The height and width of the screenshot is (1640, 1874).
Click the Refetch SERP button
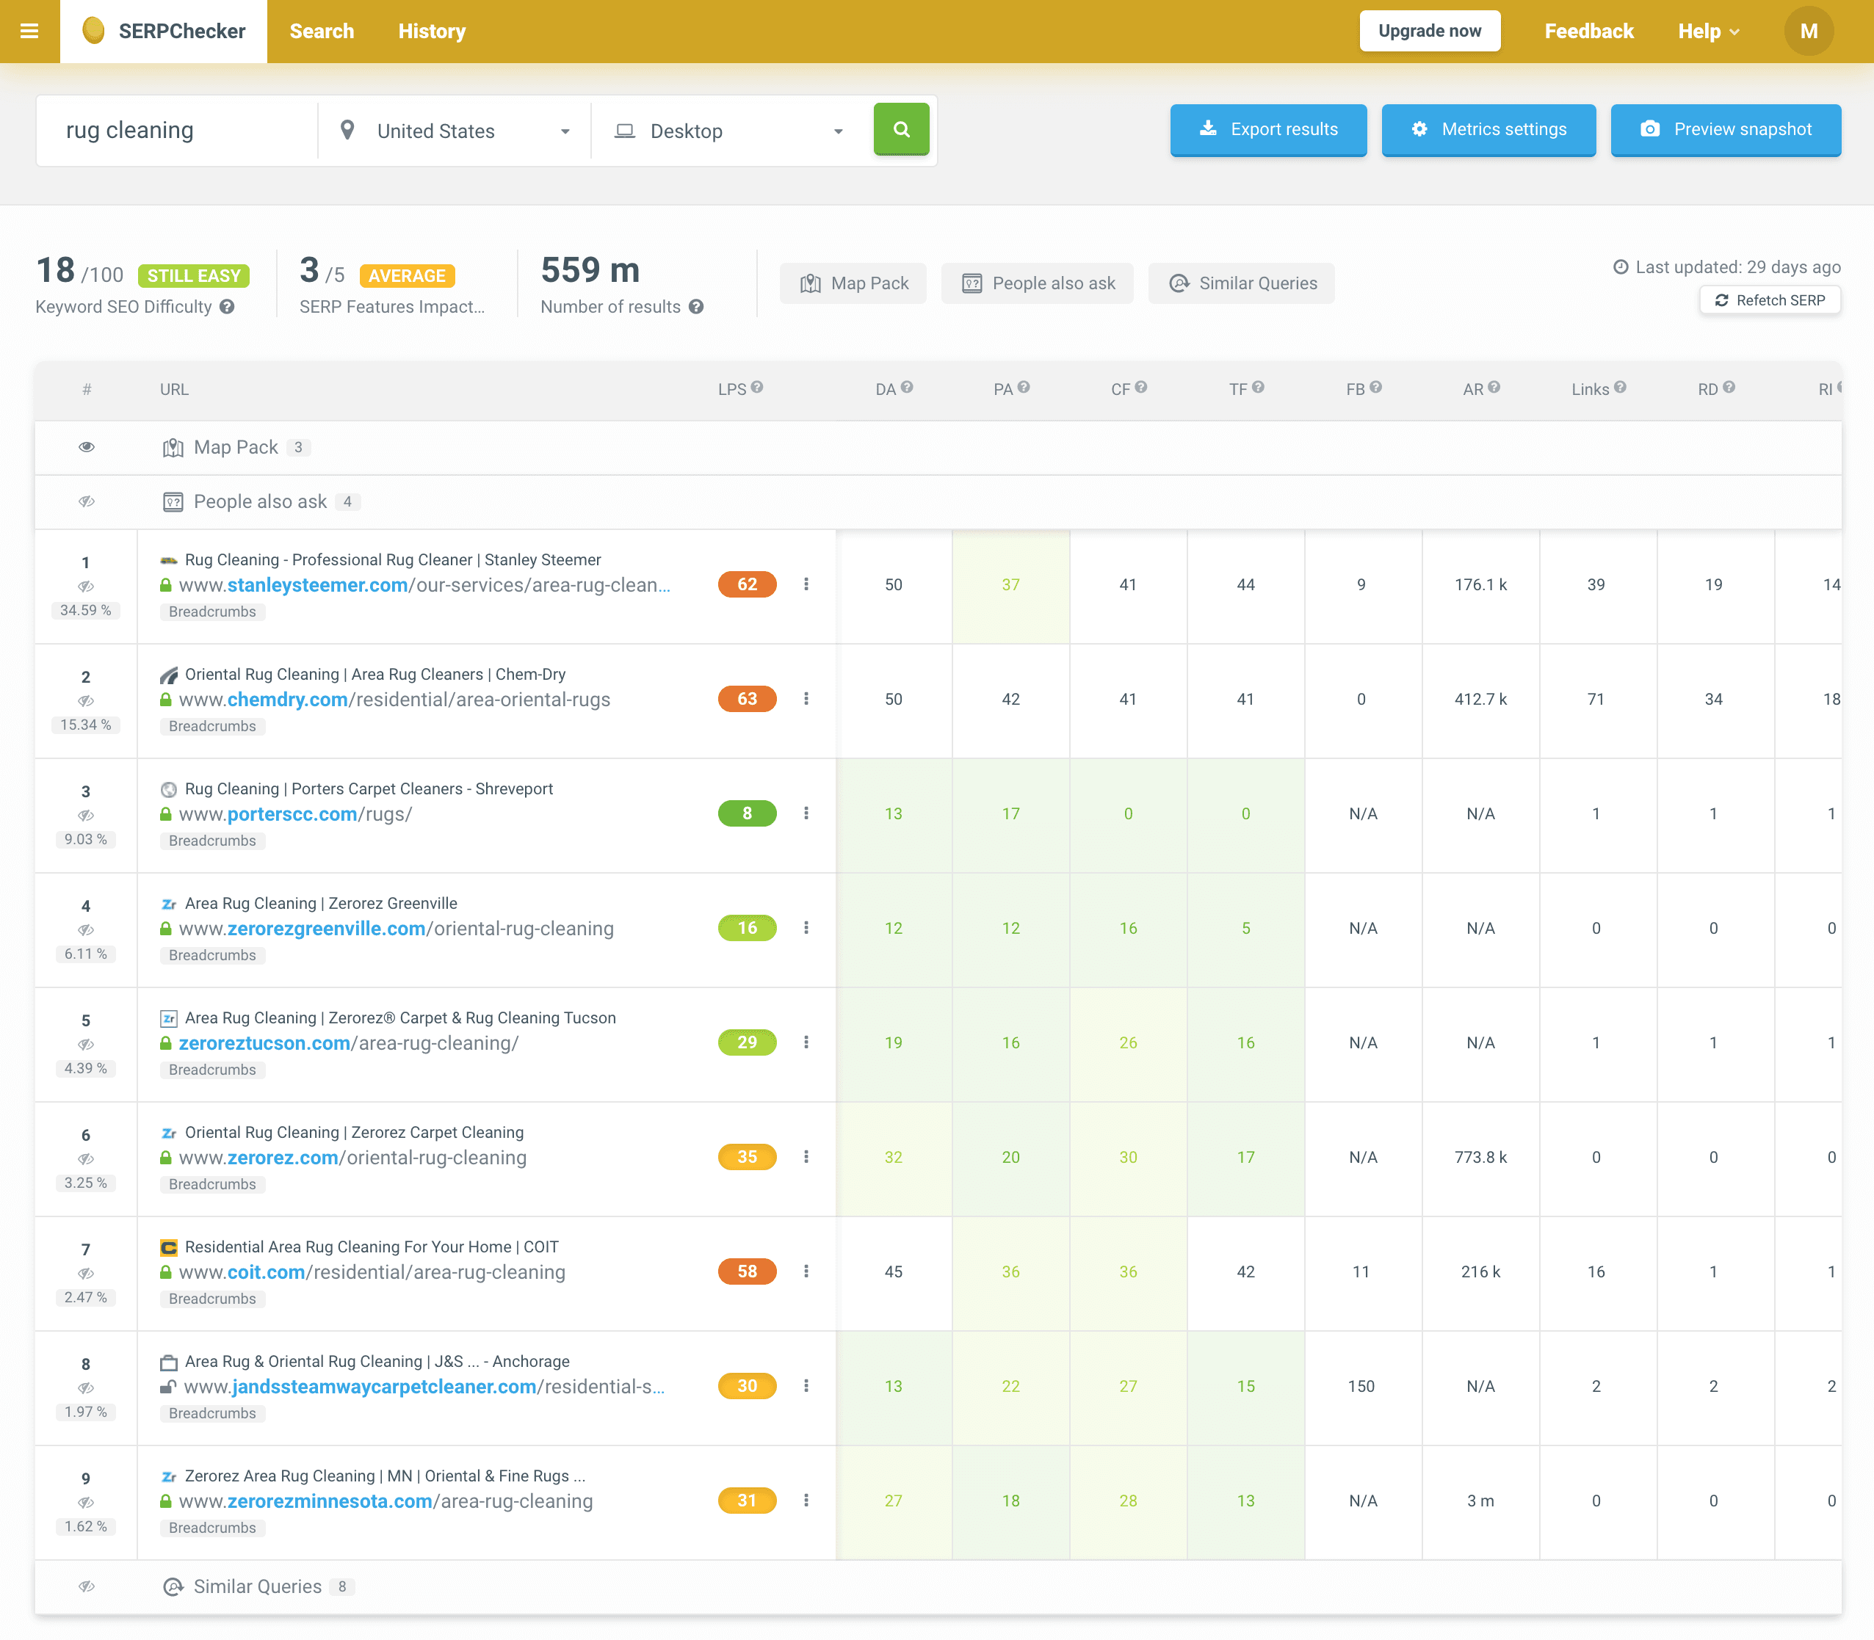(x=1770, y=301)
